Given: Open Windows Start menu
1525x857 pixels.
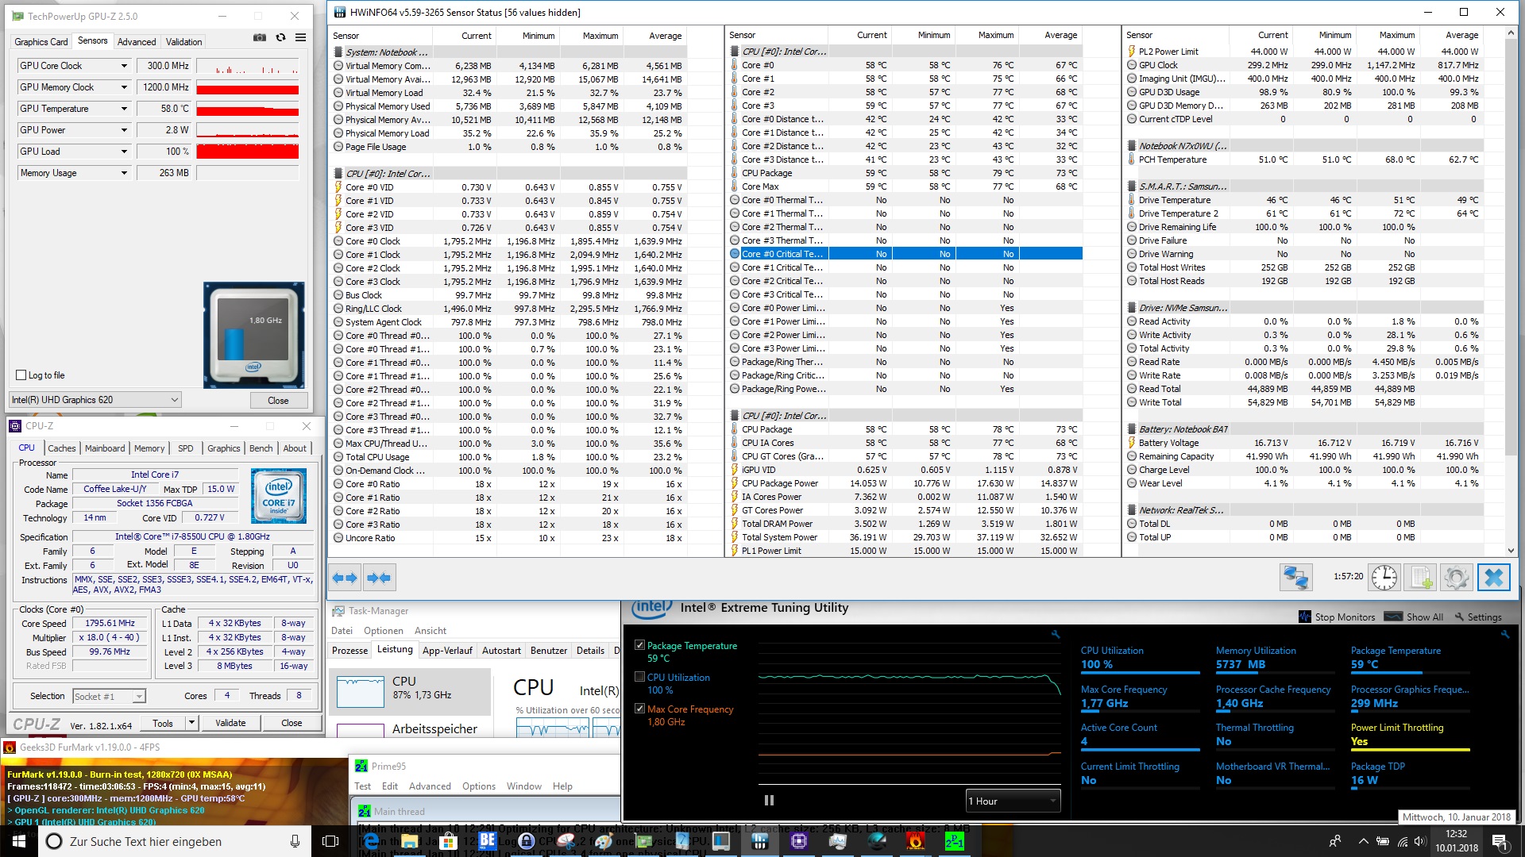Looking at the screenshot, I should (18, 841).
